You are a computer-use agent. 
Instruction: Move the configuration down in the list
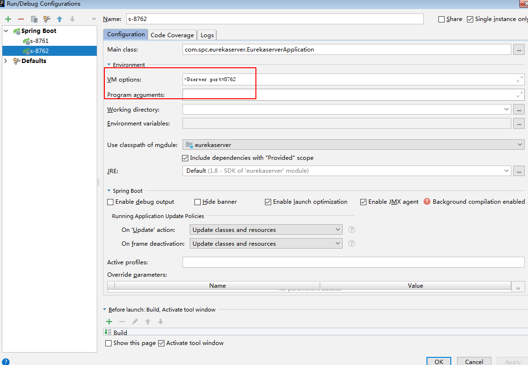click(x=72, y=19)
